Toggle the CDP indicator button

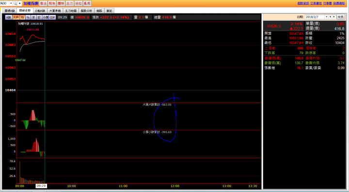pos(52,17)
